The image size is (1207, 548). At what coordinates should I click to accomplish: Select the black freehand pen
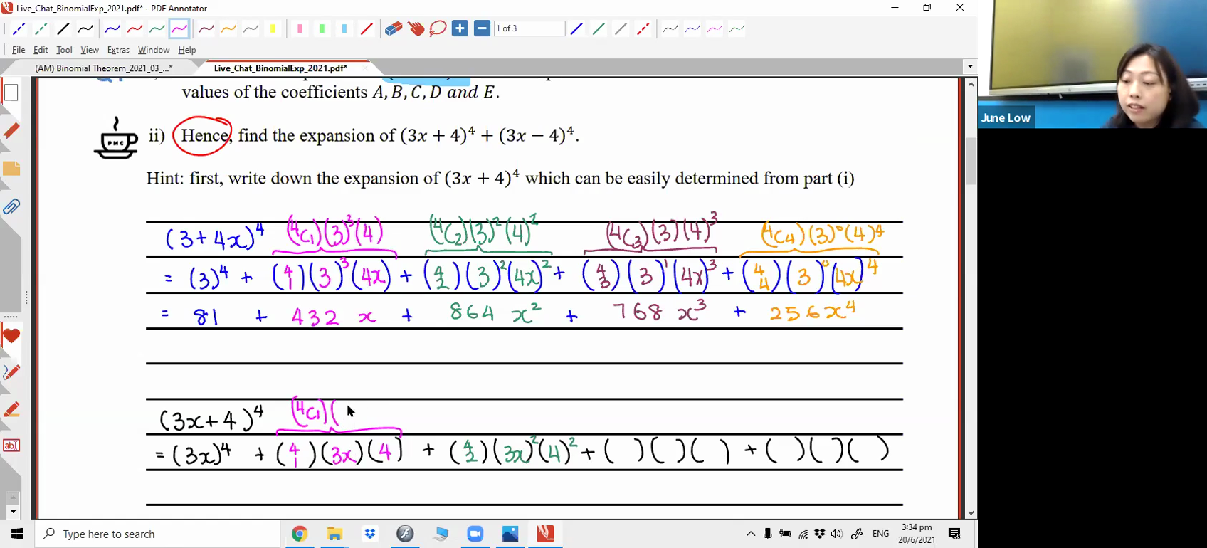click(x=85, y=29)
